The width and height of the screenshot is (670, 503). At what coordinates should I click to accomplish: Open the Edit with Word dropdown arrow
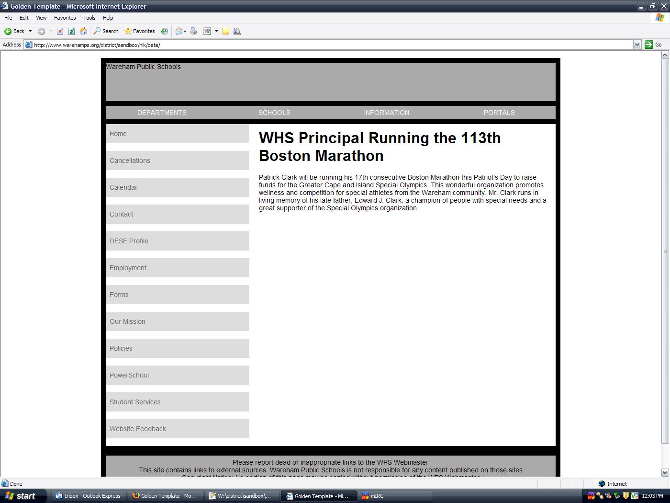(216, 31)
